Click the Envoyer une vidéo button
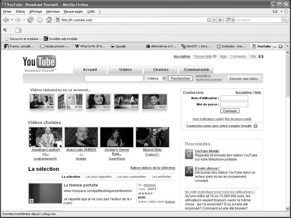The image size is (291, 218). coord(244,79)
